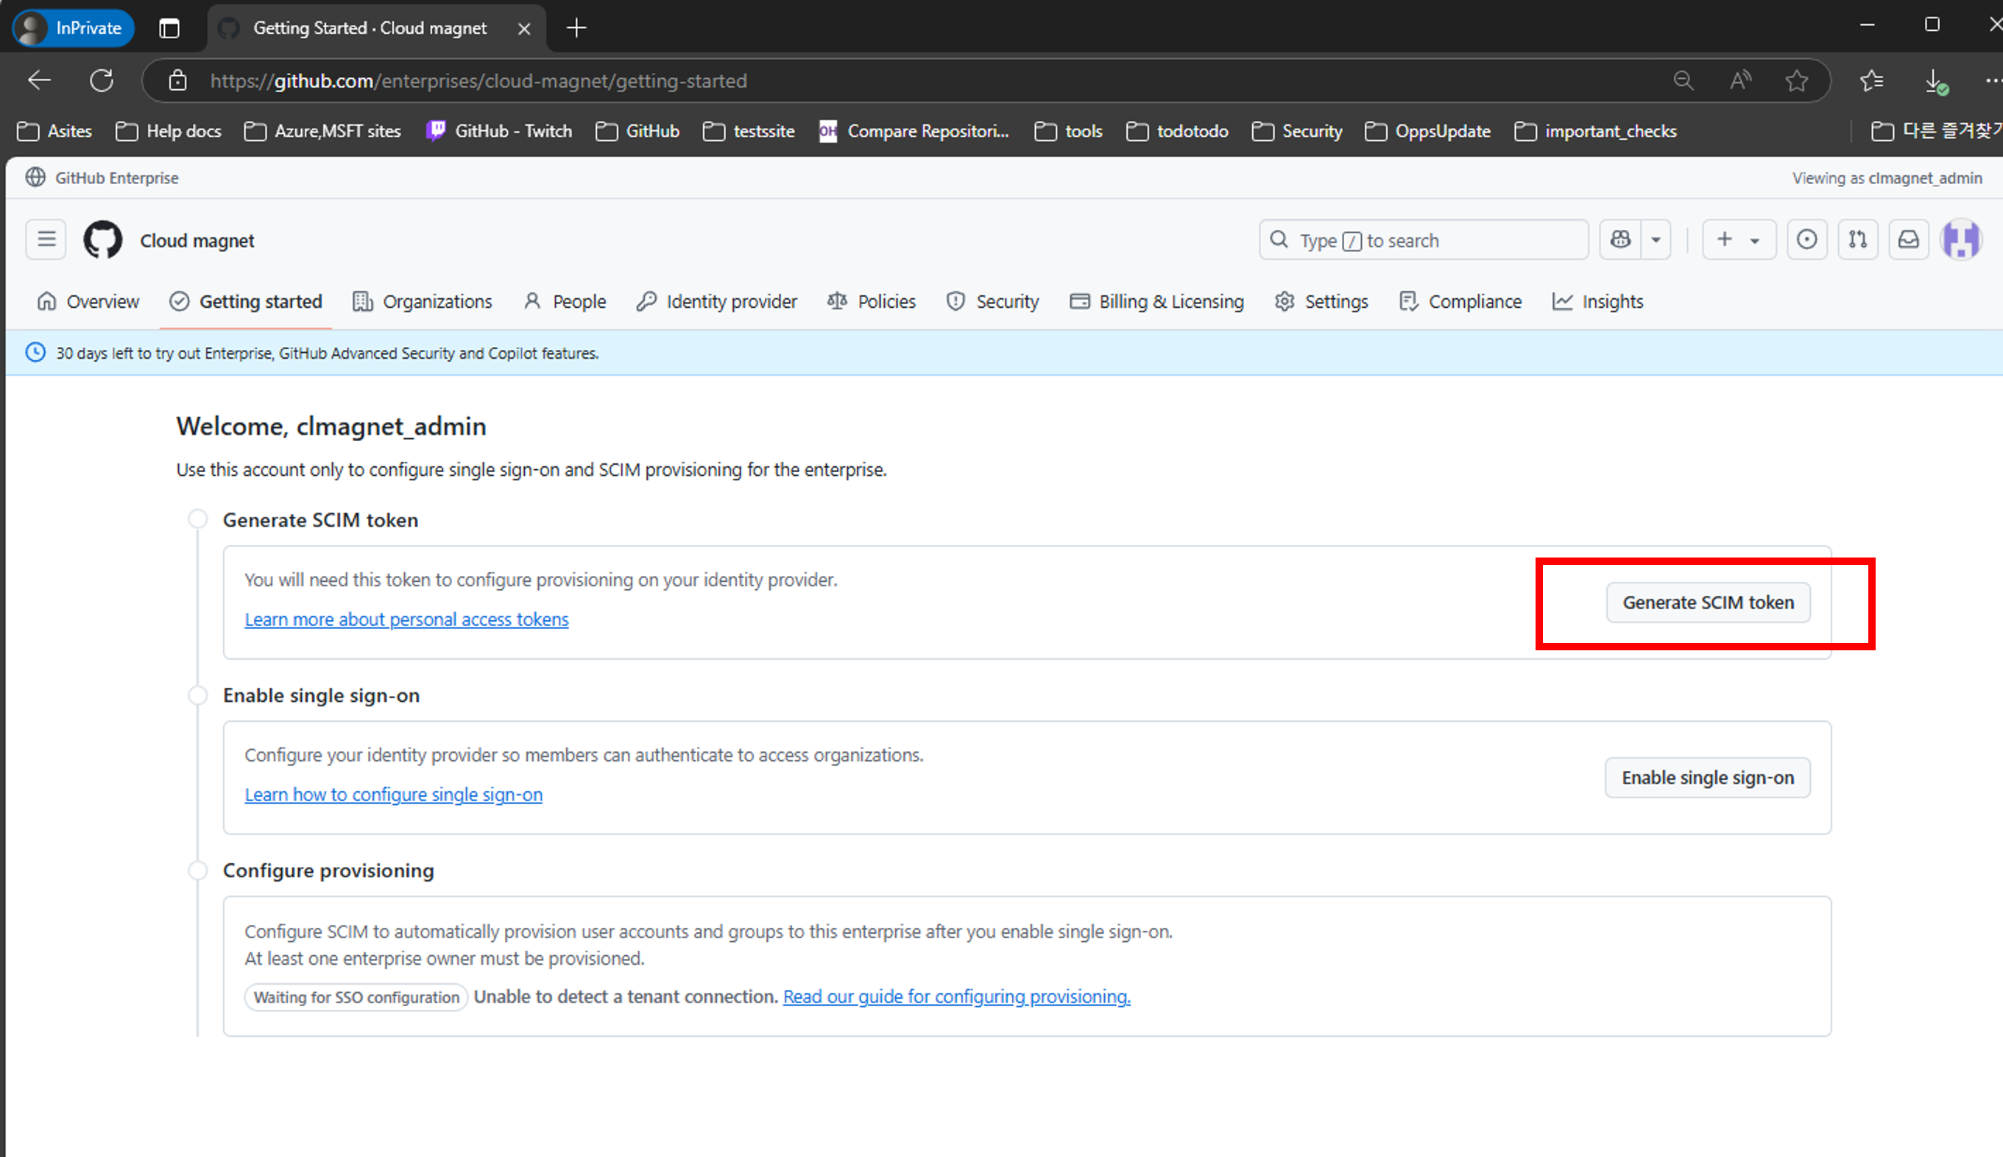Open the browser Downloads icon

1935,80
